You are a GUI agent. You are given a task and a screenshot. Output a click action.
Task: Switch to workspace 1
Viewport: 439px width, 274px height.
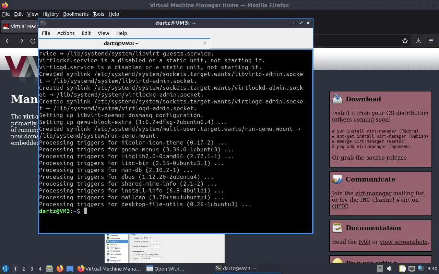[15, 269]
